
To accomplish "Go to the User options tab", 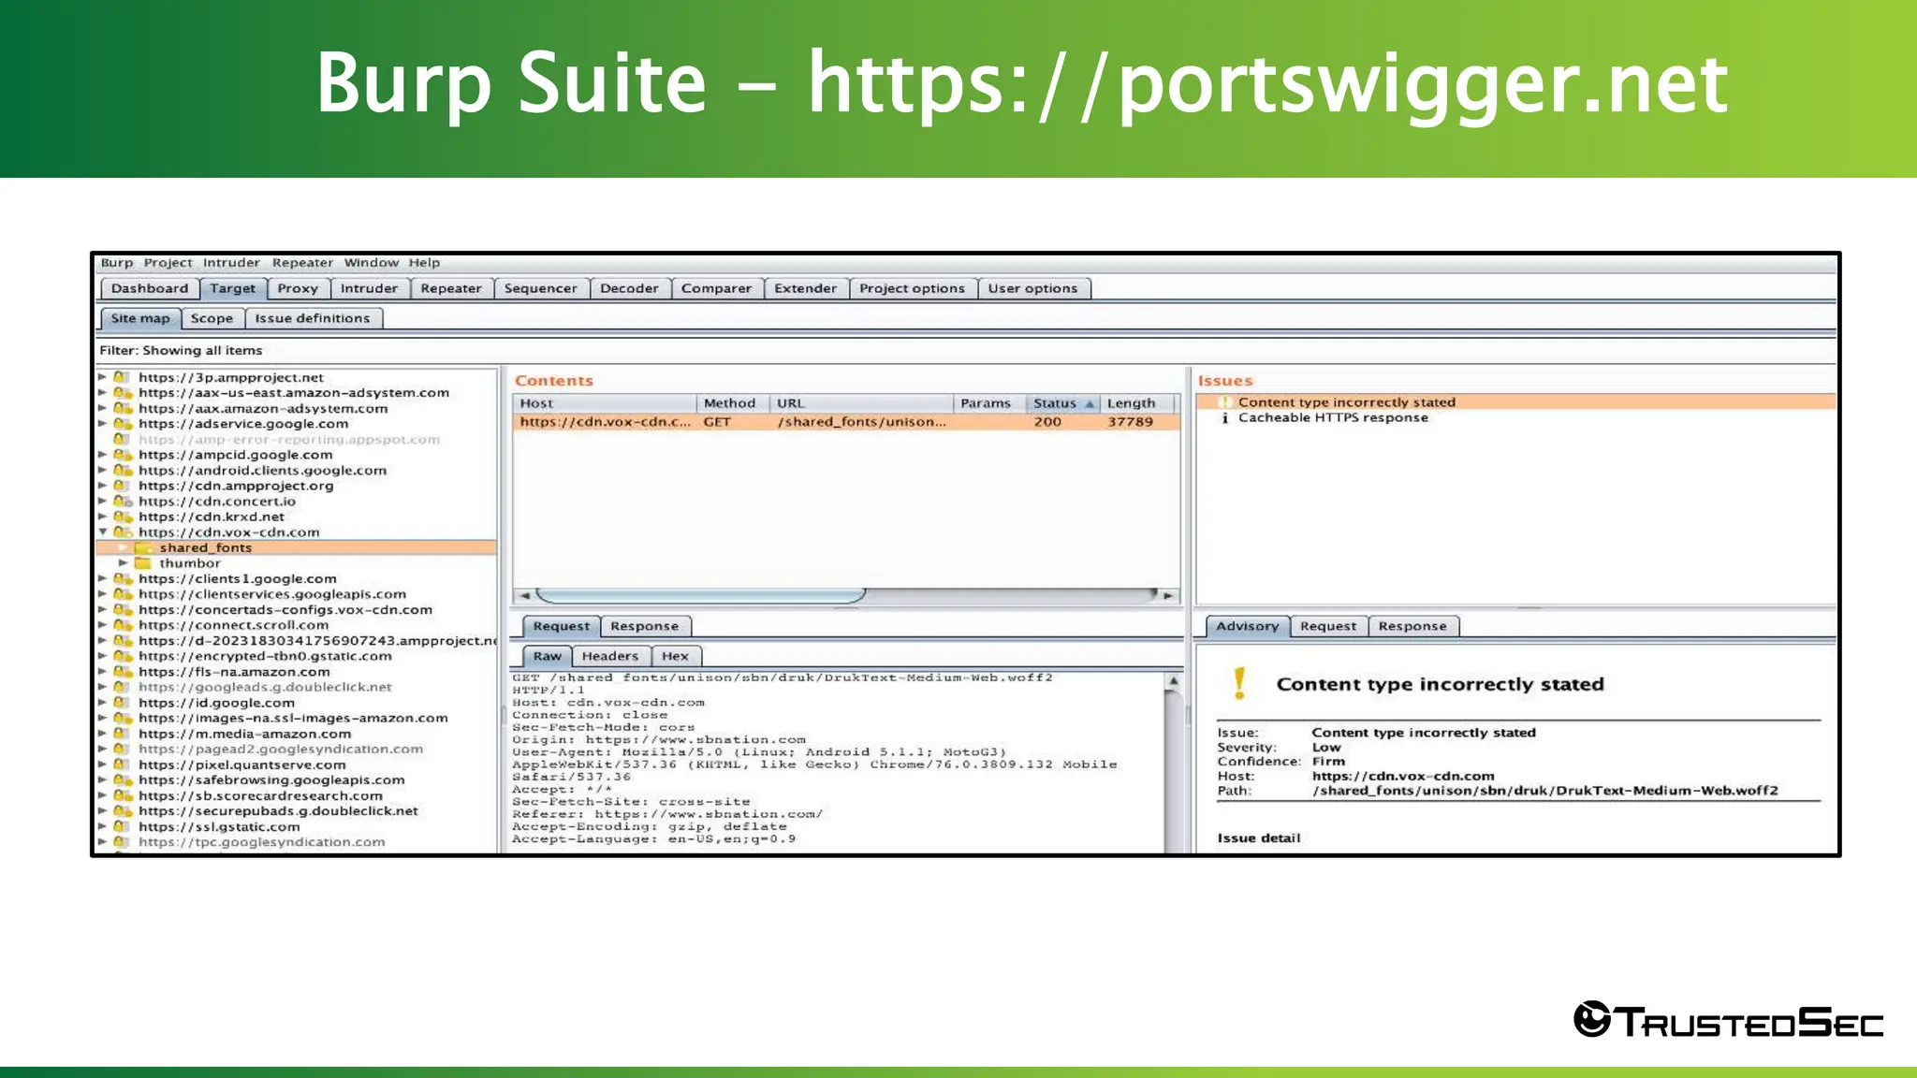I will click(x=1033, y=288).
